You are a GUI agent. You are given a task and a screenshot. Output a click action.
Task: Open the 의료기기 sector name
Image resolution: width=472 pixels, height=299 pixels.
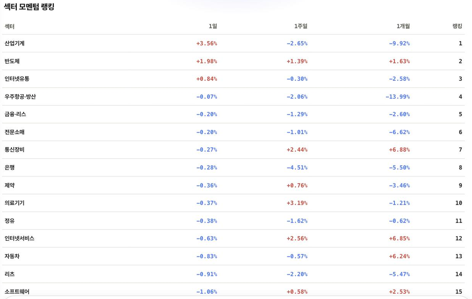(14, 203)
